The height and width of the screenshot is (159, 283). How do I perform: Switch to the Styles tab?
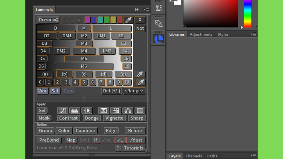[x=223, y=34]
